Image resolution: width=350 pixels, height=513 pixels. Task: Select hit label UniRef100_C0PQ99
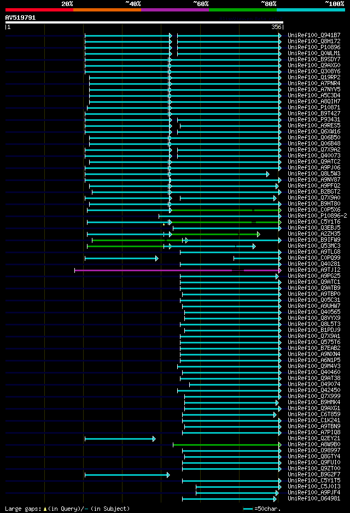click(x=314, y=258)
